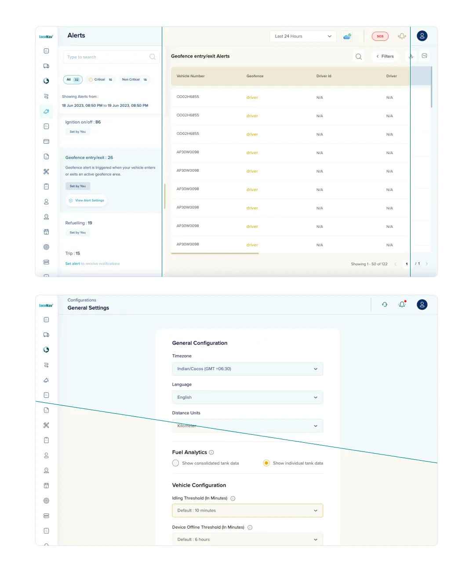
Task: Open location pin icon in Alerts sidebar
Action: [46, 217]
